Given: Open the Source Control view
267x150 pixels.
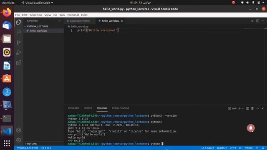Looking at the screenshot, I should pos(18,42).
